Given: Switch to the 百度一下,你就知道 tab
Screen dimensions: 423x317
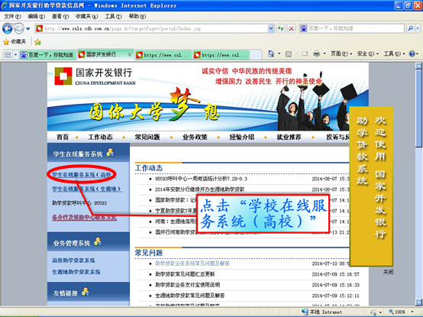Looking at the screenshot, I should tap(48, 55).
